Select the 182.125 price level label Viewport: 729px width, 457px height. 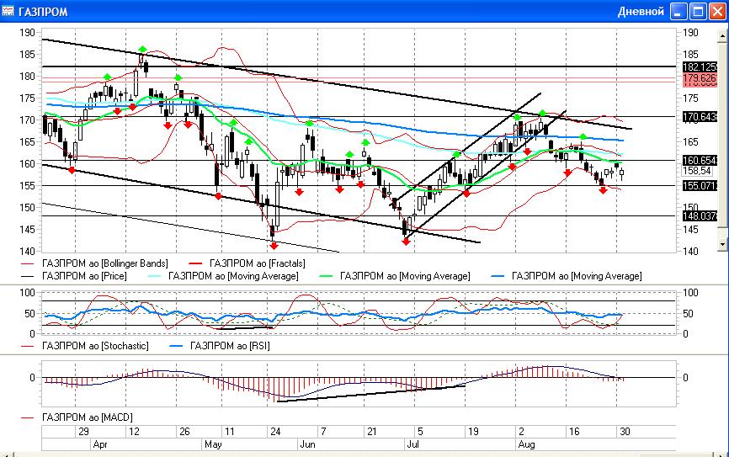point(700,67)
